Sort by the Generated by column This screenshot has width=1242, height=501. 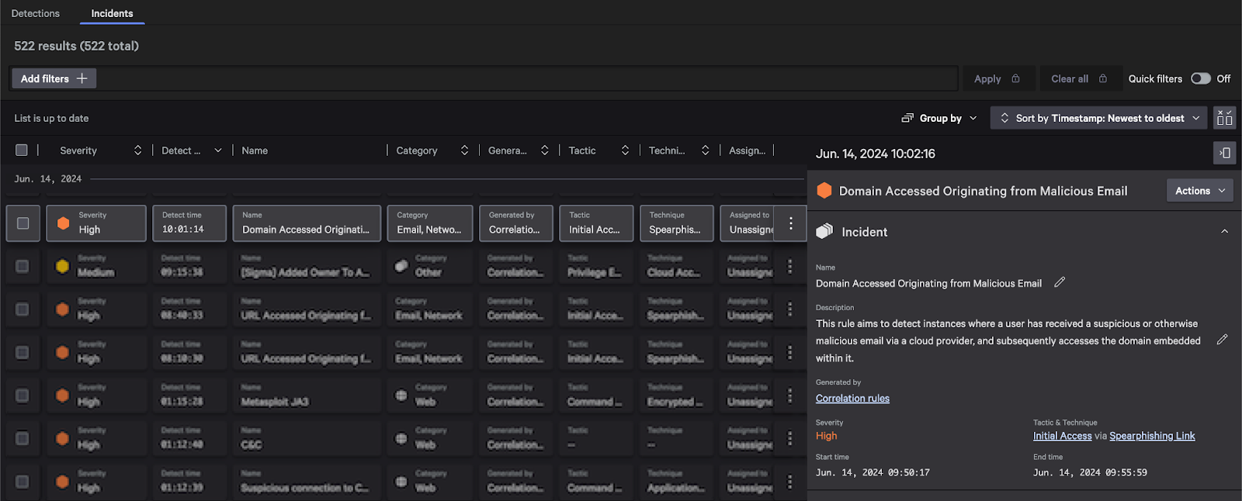[x=545, y=150]
